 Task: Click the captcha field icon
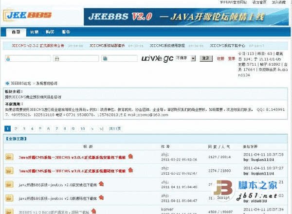point(105,59)
